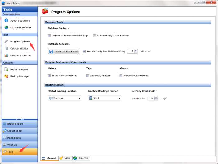
Task: Open Browse Books navigation pane
Action: point(20,124)
